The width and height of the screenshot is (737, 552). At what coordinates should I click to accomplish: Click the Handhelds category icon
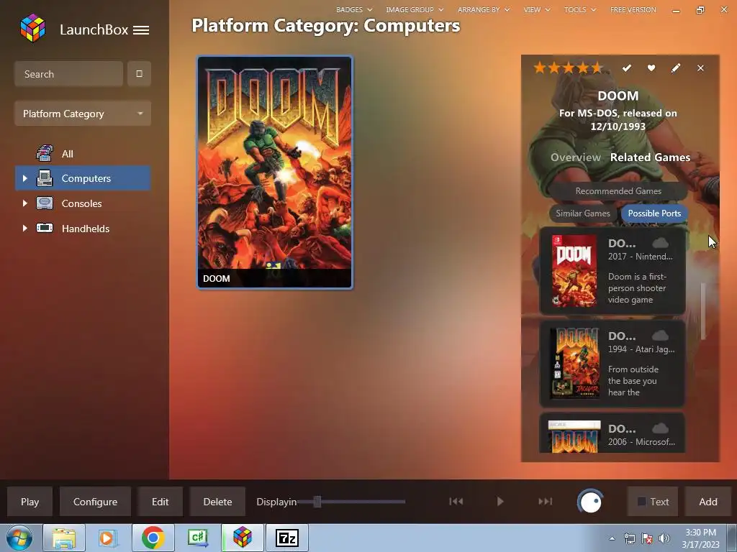[x=45, y=228]
